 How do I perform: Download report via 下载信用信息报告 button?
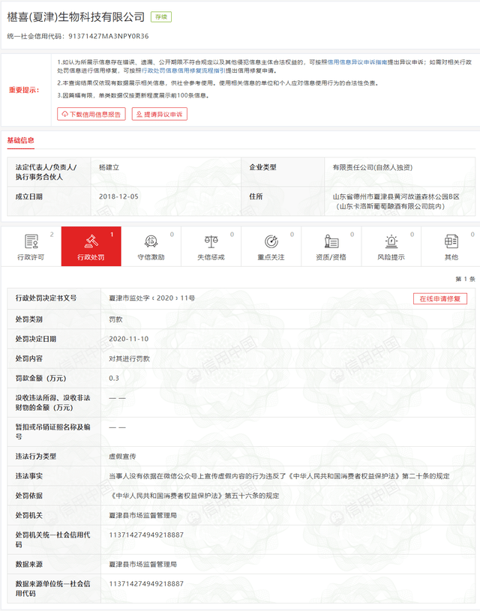[x=91, y=114]
